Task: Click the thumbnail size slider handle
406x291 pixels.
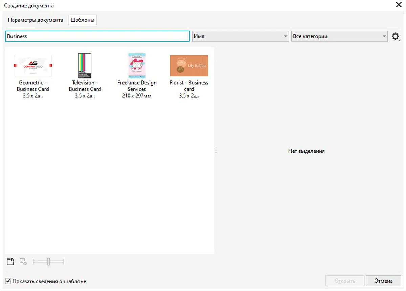Action: tap(48, 261)
